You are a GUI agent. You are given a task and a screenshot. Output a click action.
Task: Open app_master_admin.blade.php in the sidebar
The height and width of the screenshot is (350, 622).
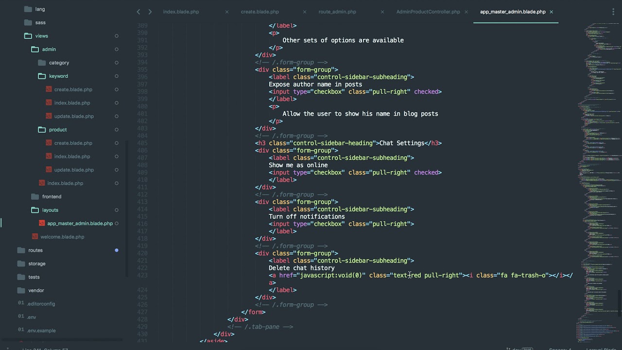pyautogui.click(x=80, y=223)
